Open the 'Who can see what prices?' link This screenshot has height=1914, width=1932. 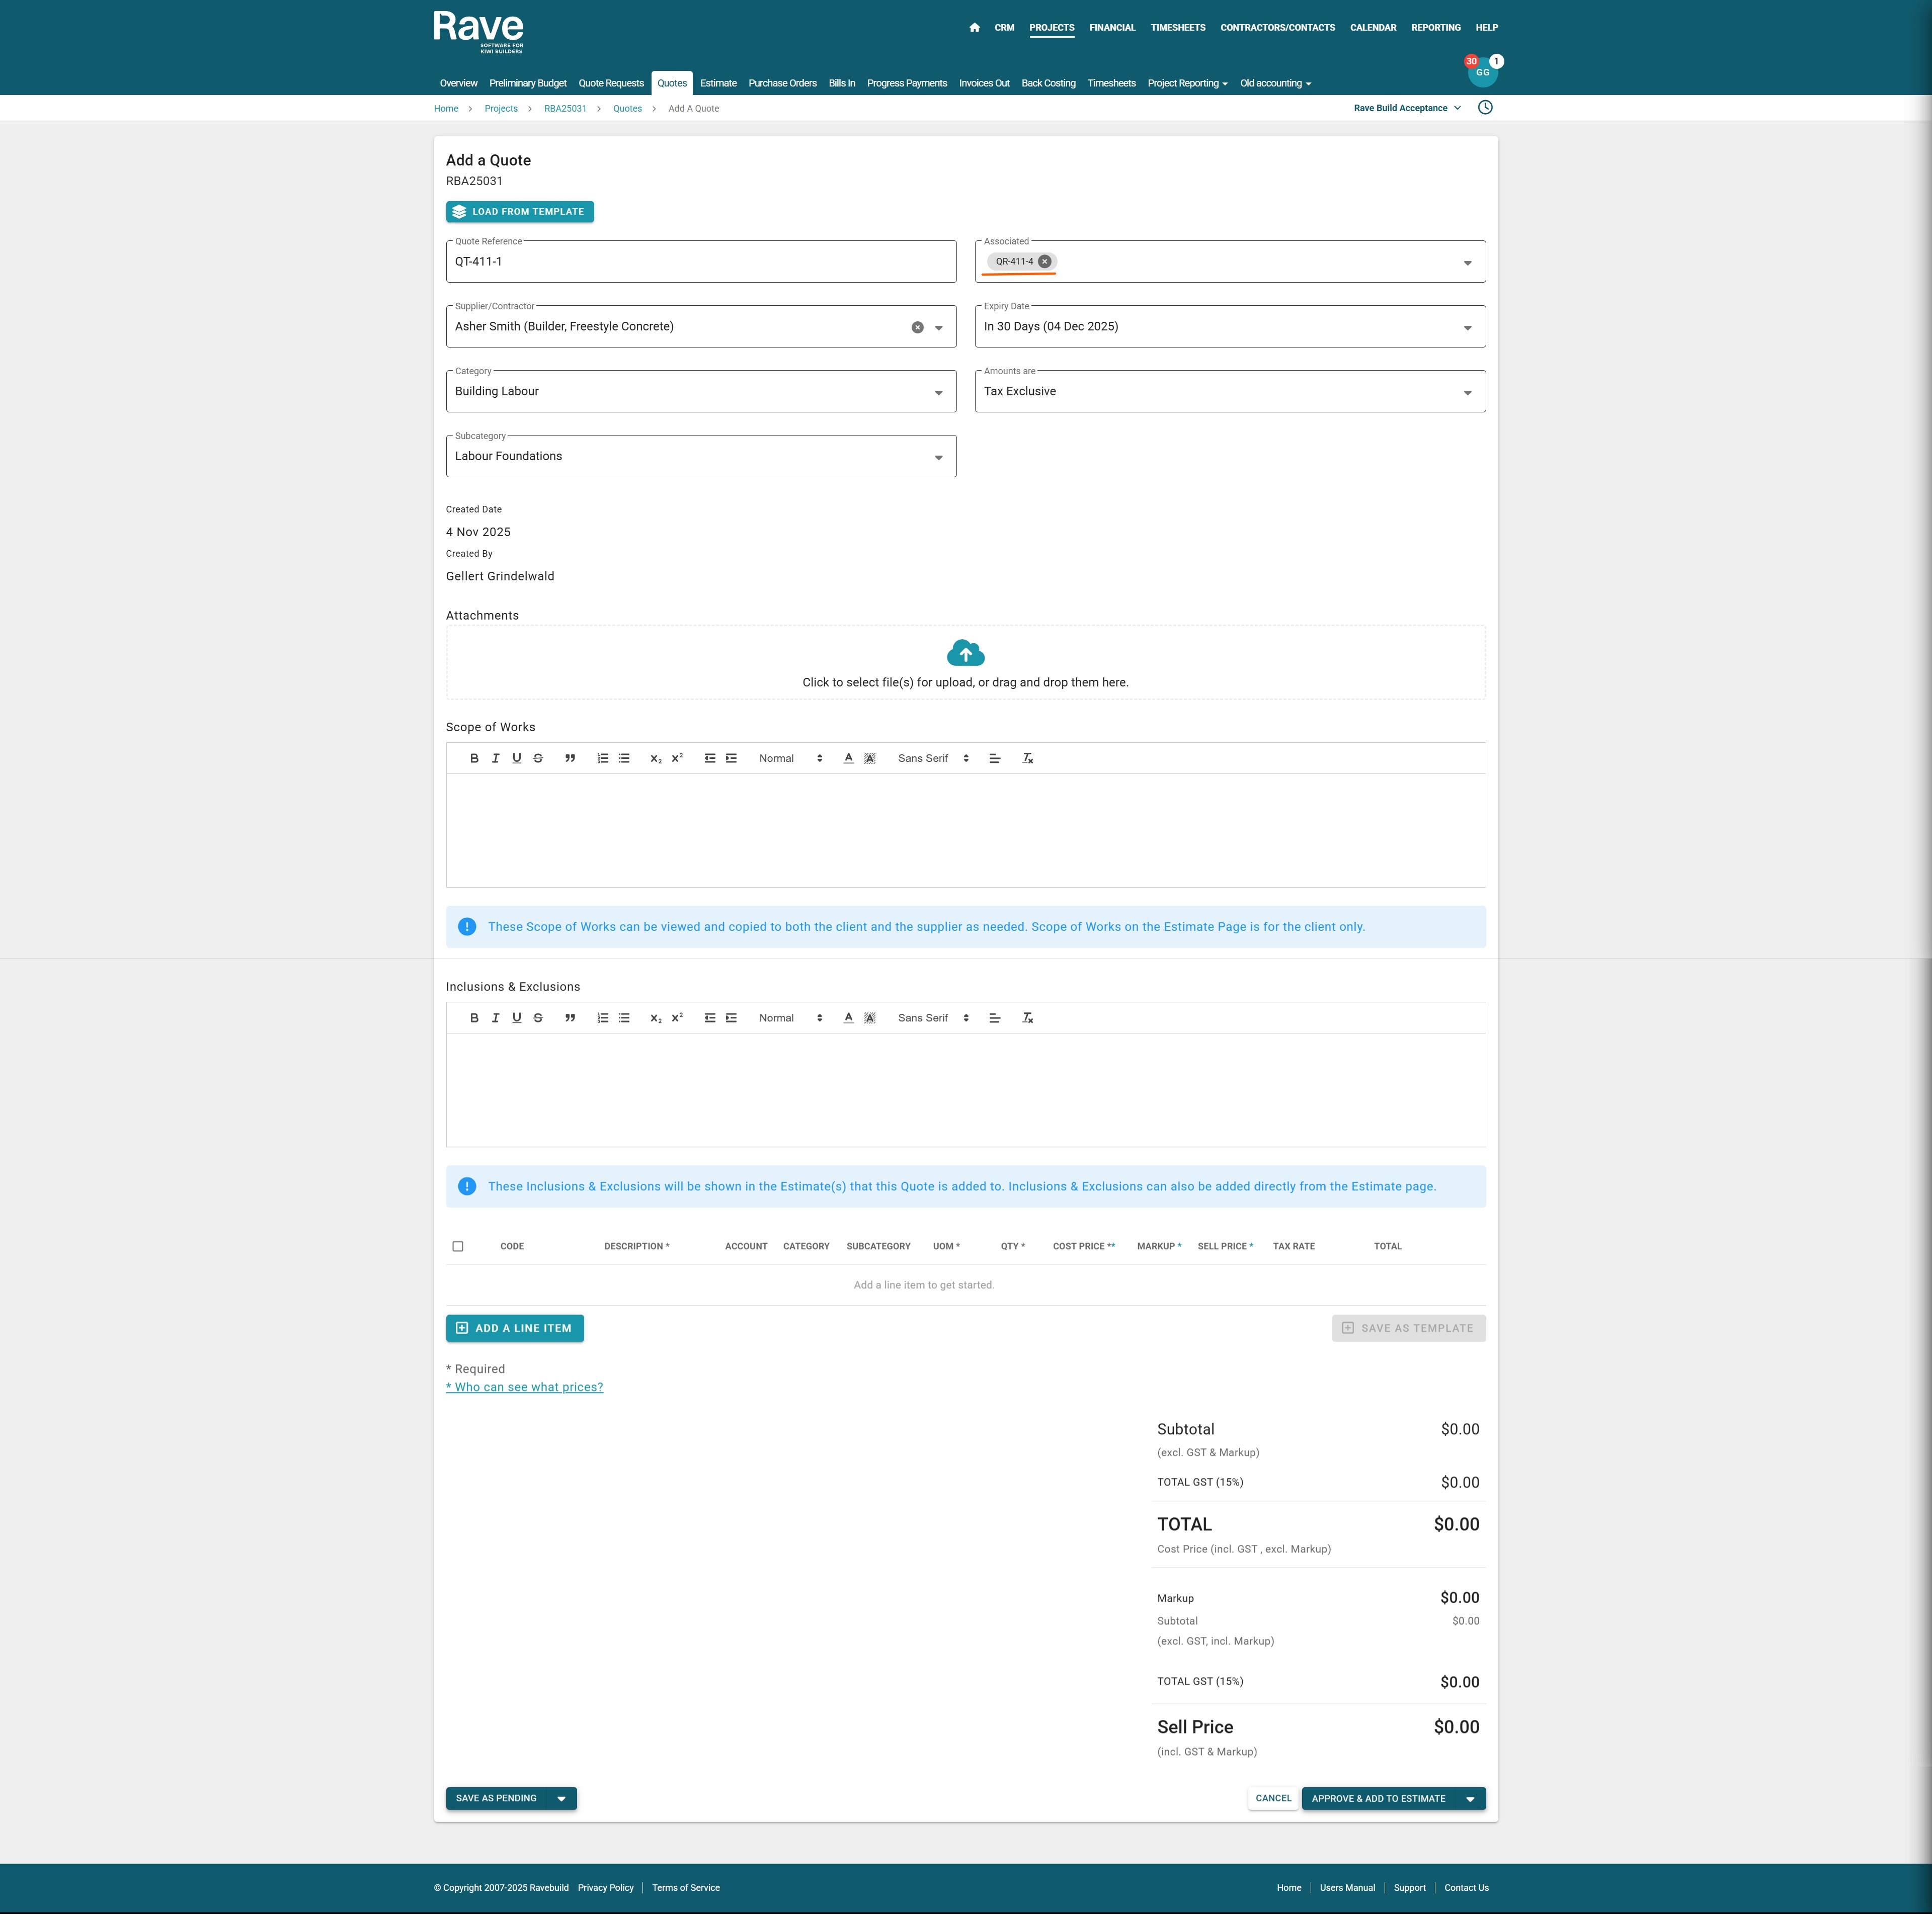[525, 1387]
